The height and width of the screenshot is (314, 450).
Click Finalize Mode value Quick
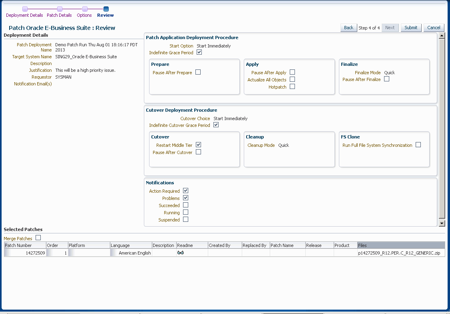(x=389, y=73)
